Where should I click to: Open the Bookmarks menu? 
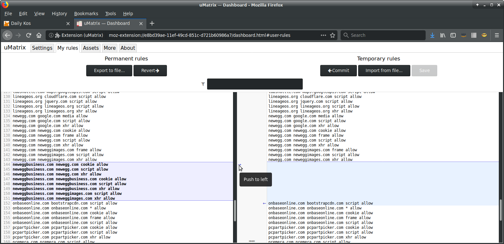[86, 14]
